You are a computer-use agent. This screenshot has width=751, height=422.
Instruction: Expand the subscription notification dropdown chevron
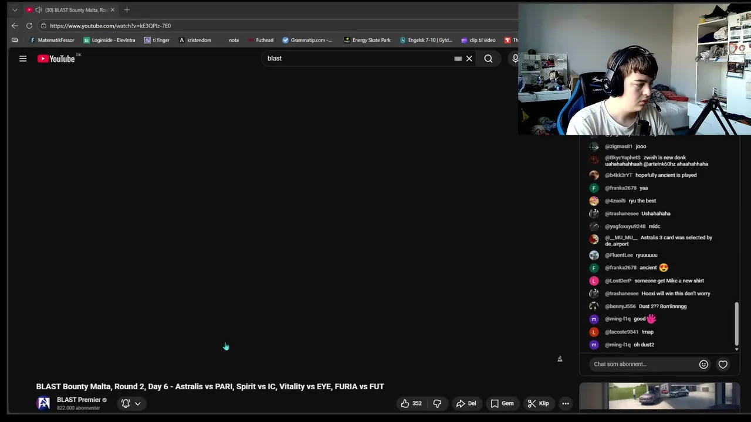[138, 403]
